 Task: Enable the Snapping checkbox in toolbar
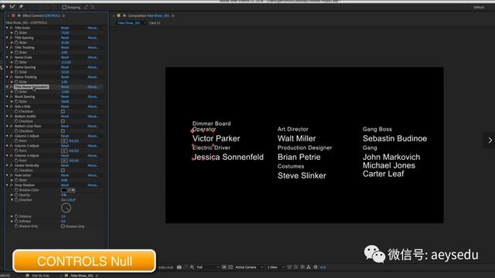pyautogui.click(x=64, y=7)
